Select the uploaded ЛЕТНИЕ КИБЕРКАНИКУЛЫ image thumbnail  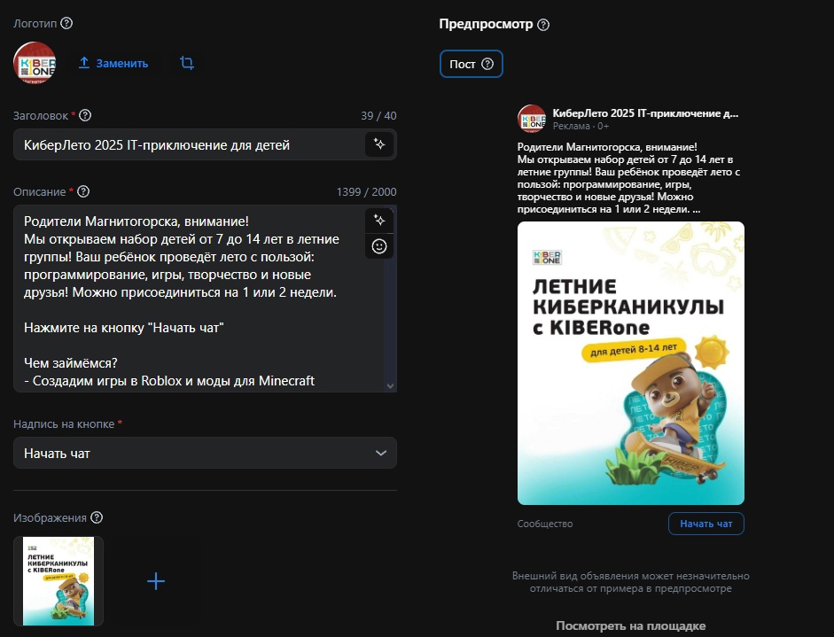coord(58,580)
